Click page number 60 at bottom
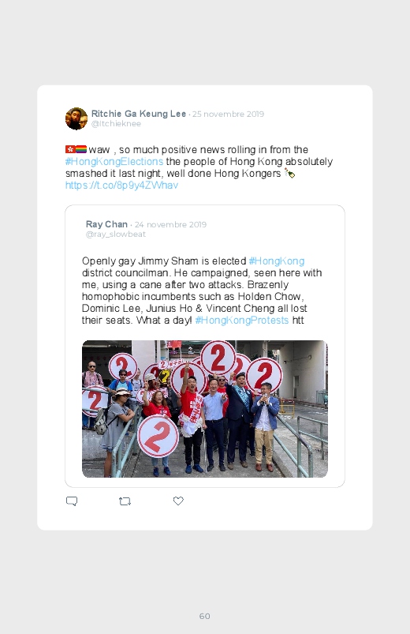Viewport: 410px width, 634px height. [x=205, y=616]
